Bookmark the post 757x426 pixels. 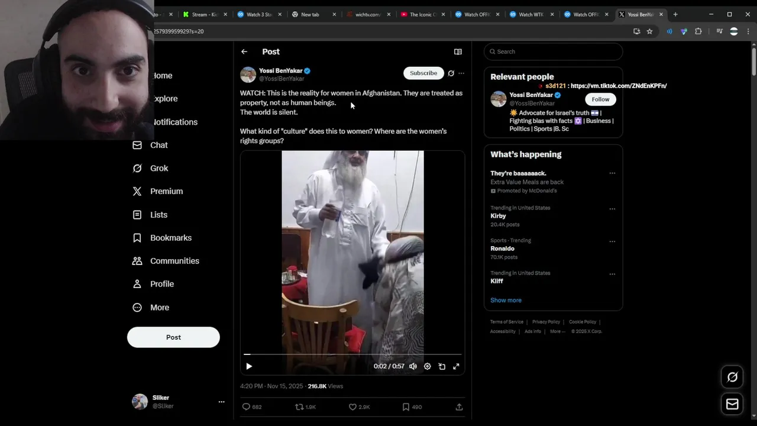click(x=406, y=407)
